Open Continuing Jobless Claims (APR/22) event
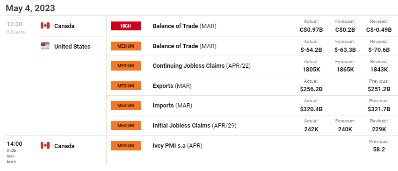The image size is (398, 171). tap(202, 66)
